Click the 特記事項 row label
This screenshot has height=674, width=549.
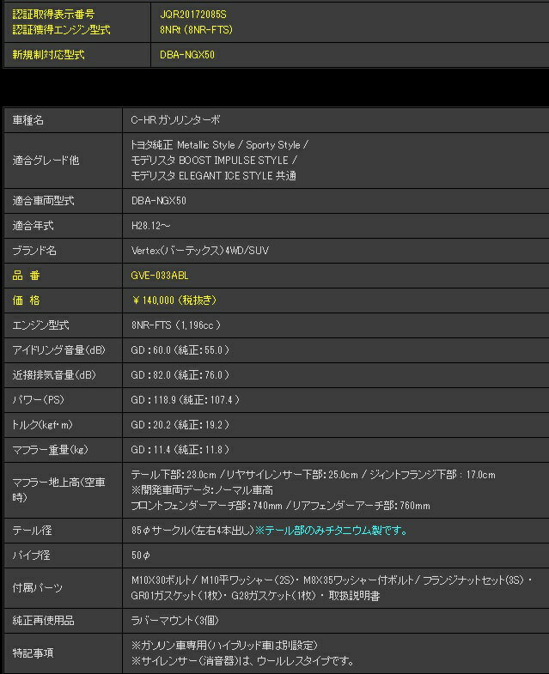point(34,653)
